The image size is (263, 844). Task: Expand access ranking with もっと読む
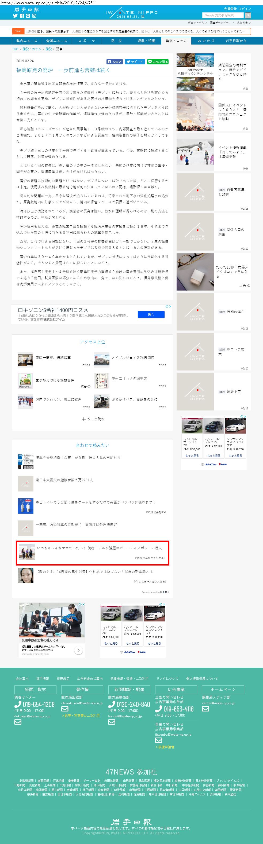[x=93, y=419]
